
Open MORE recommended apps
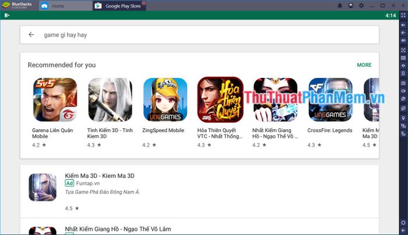click(364, 65)
